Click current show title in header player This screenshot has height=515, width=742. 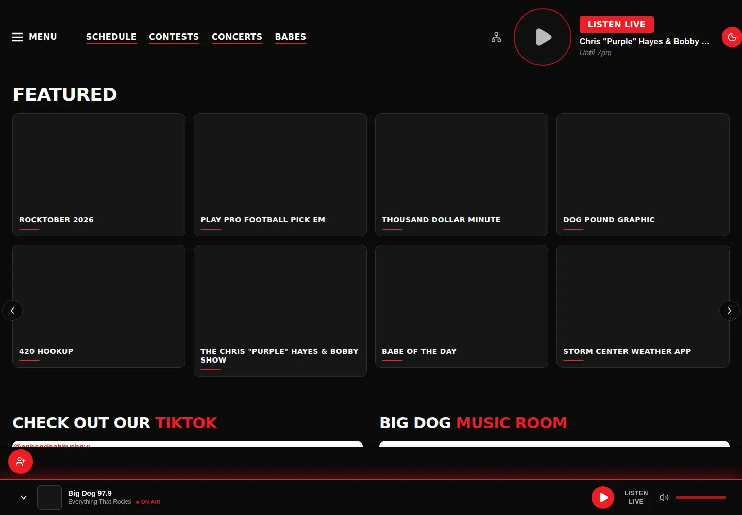click(x=644, y=42)
